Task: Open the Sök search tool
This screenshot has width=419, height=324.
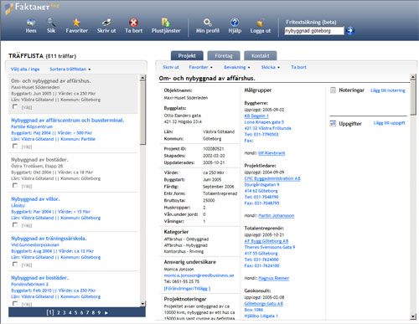Action: pyautogui.click(x=51, y=23)
